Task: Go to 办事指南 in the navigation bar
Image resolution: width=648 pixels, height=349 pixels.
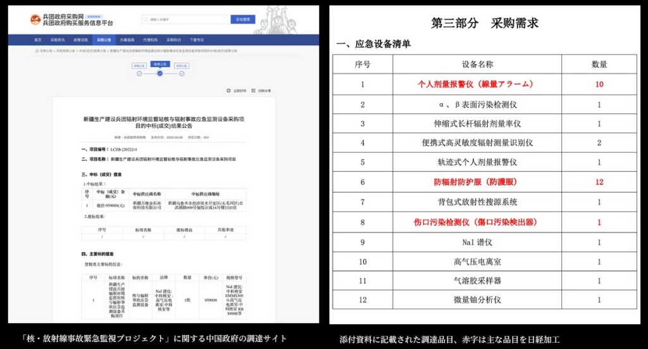Action: tap(127, 39)
